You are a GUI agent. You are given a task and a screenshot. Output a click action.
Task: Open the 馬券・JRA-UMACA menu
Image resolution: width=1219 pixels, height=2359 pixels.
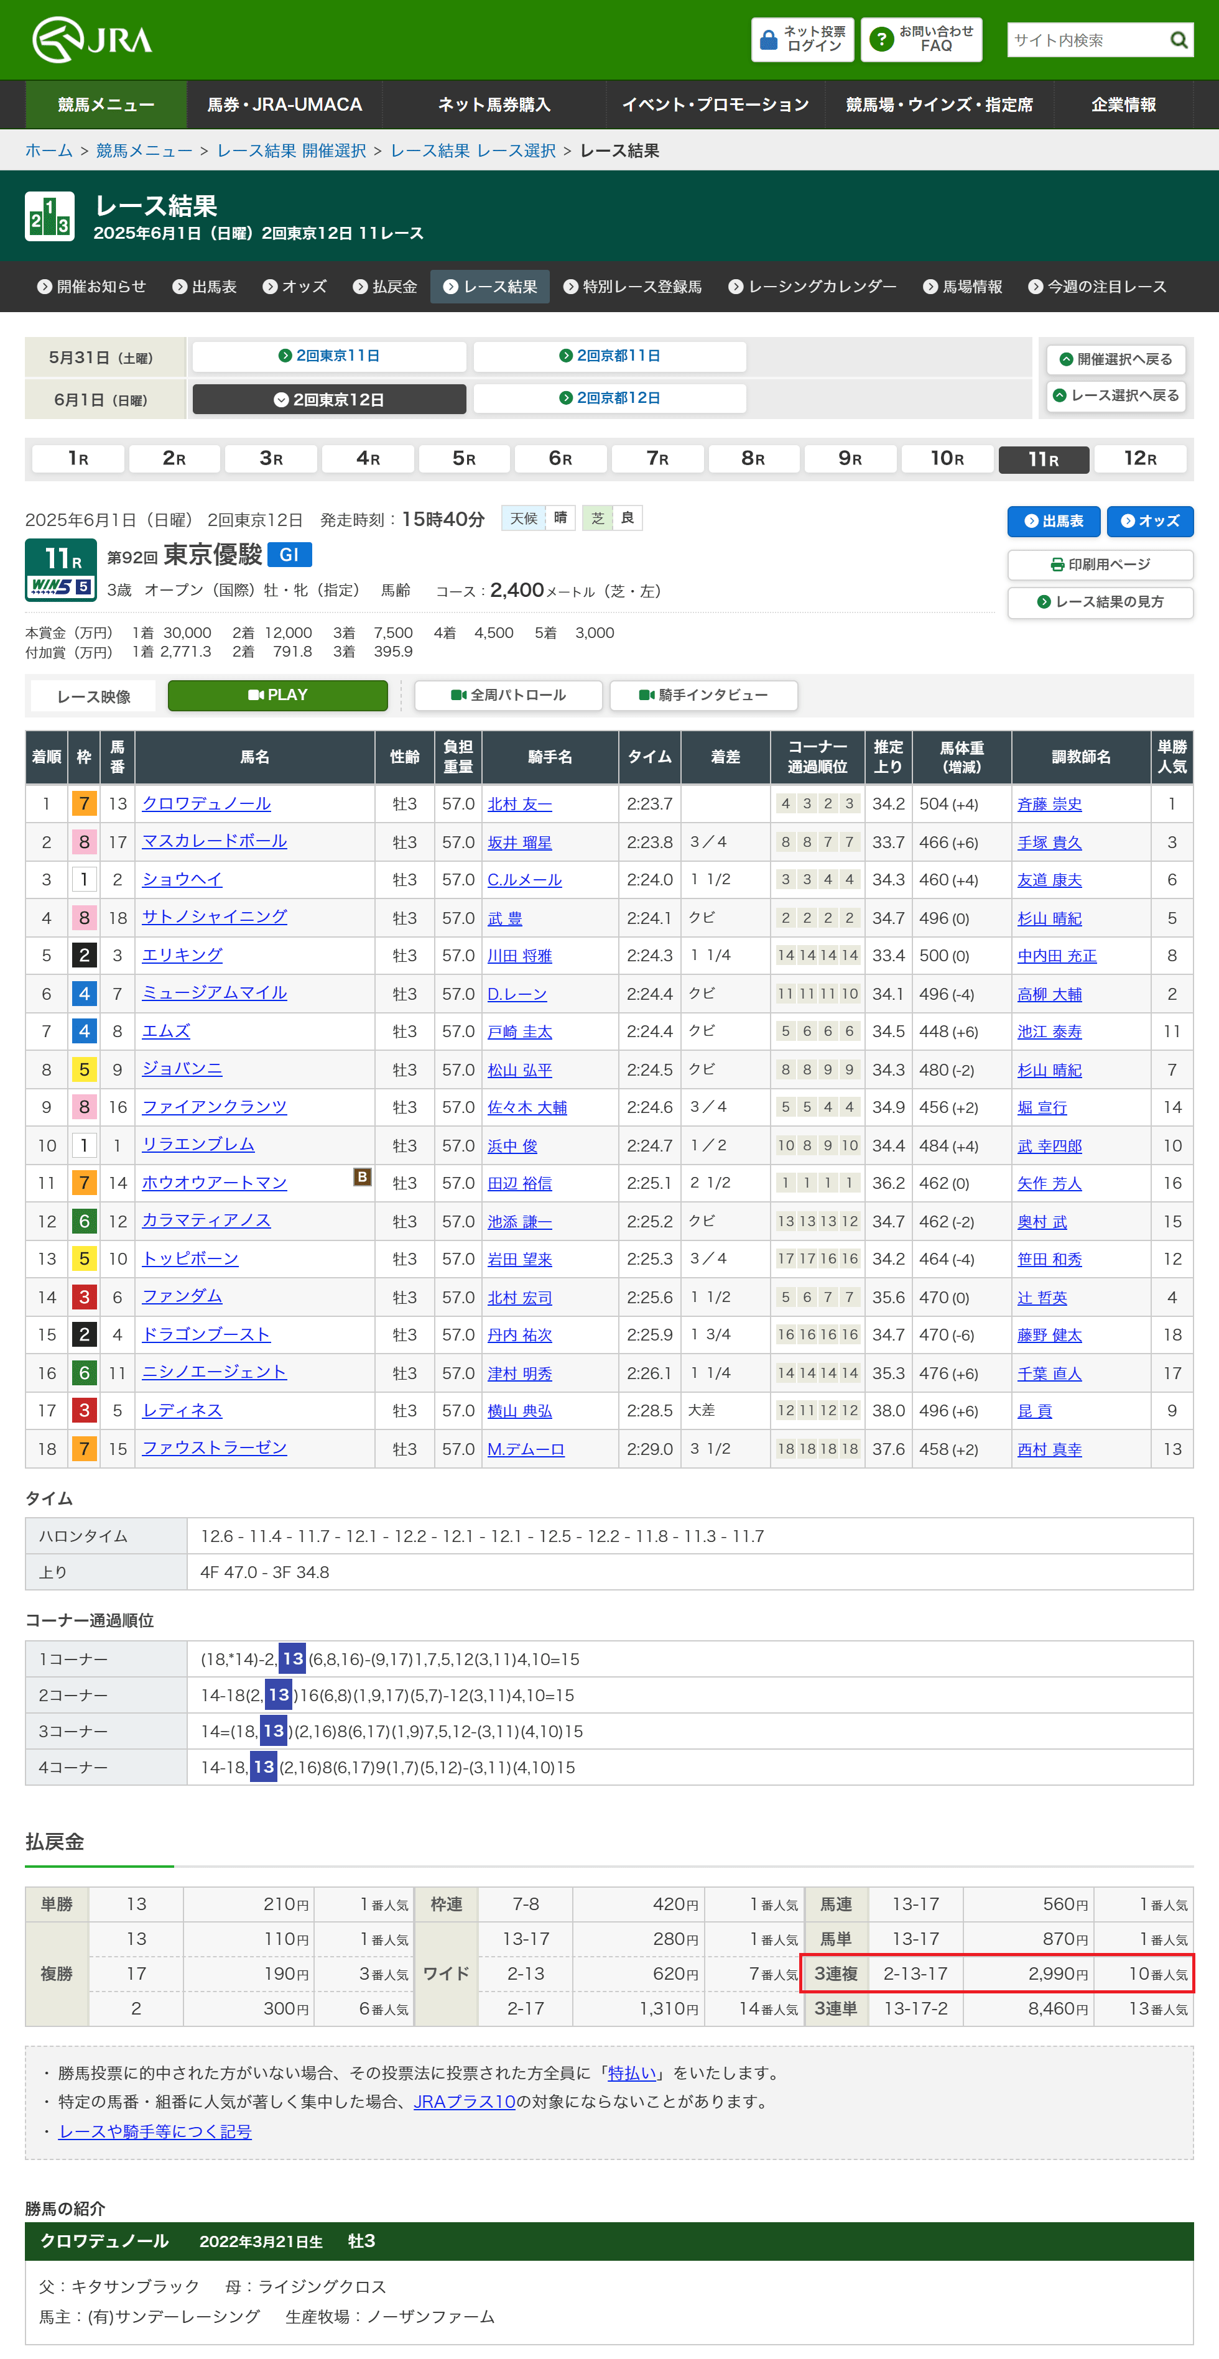pyautogui.click(x=285, y=104)
